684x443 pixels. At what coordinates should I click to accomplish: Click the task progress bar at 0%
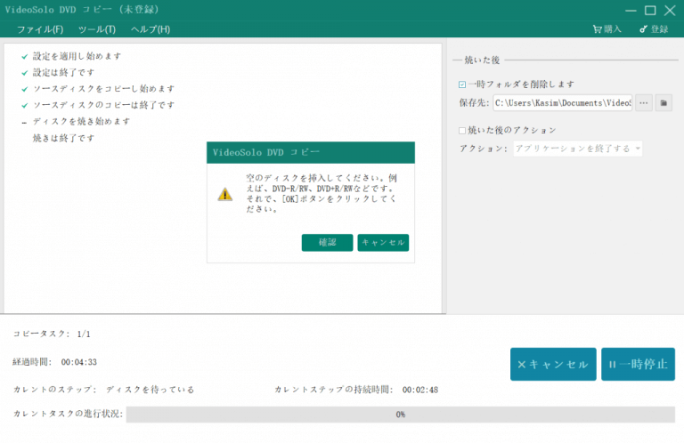pyautogui.click(x=400, y=415)
